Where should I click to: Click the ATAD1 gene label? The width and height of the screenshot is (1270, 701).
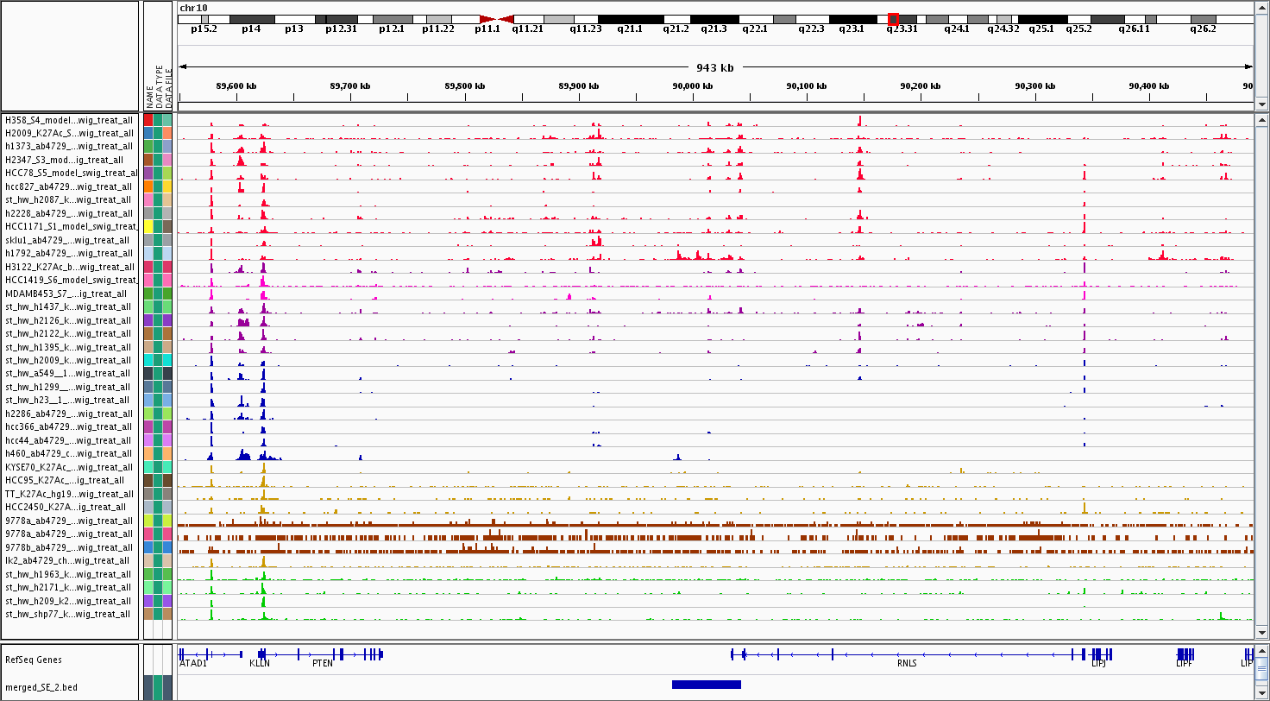(192, 664)
